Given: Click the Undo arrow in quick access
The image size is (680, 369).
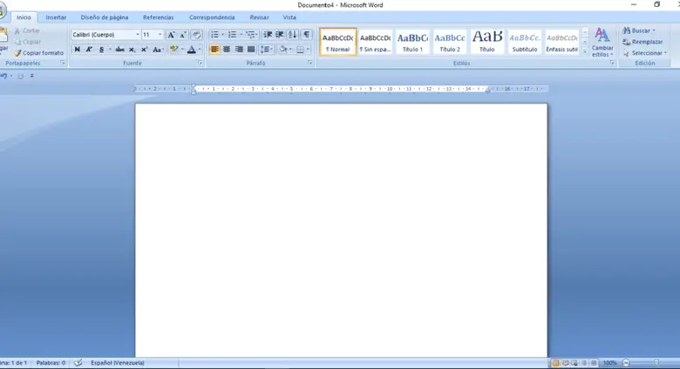Looking at the screenshot, I should tap(3, 76).
